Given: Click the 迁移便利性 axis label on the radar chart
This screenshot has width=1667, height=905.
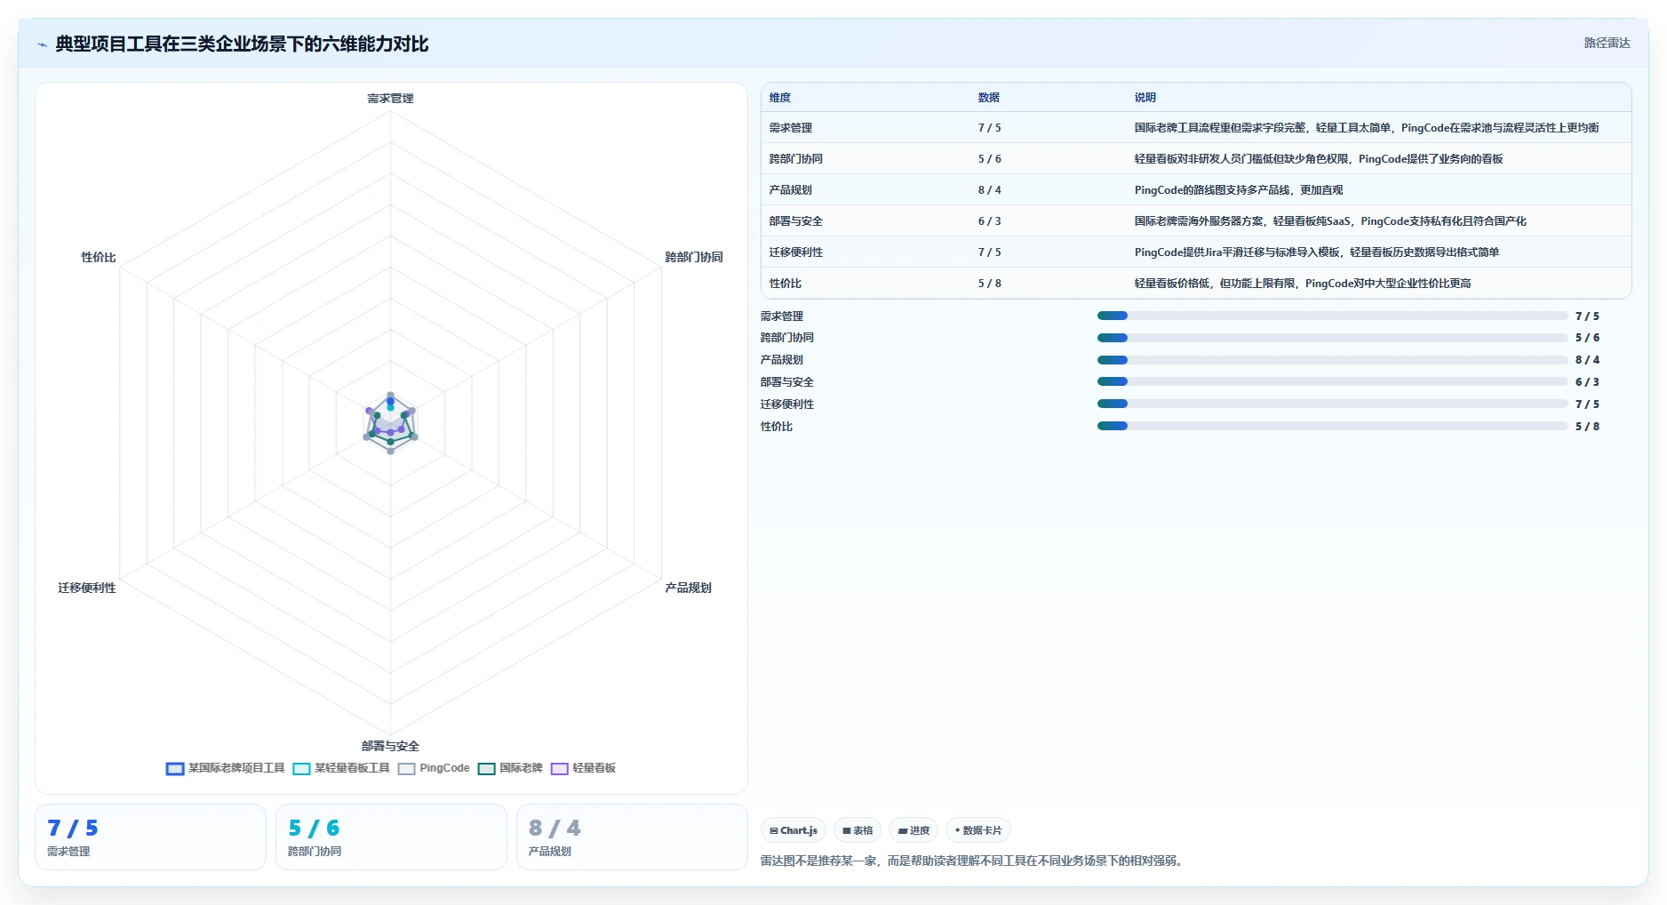Looking at the screenshot, I should 87,589.
